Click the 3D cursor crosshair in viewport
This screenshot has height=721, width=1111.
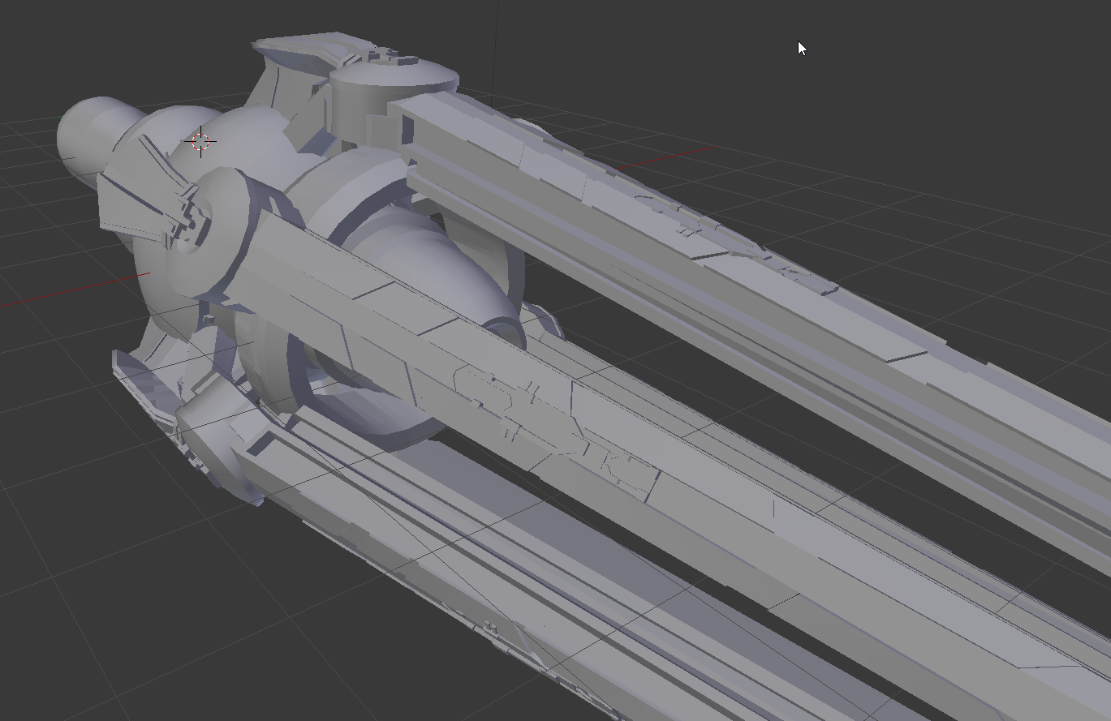[200, 142]
